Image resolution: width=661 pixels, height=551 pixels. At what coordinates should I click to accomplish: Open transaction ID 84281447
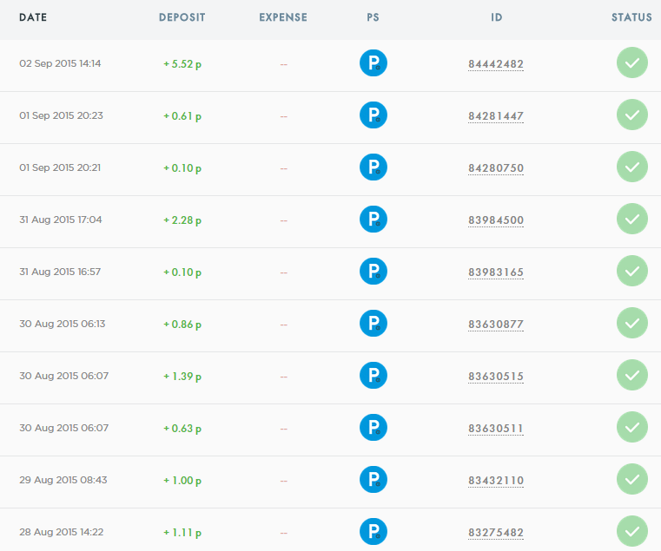496,116
